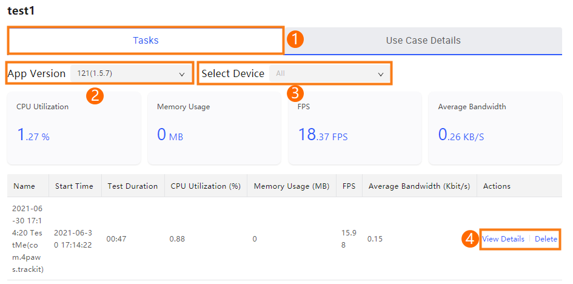Select the FPS summary card
This screenshot has width=573, height=284.
355,128
